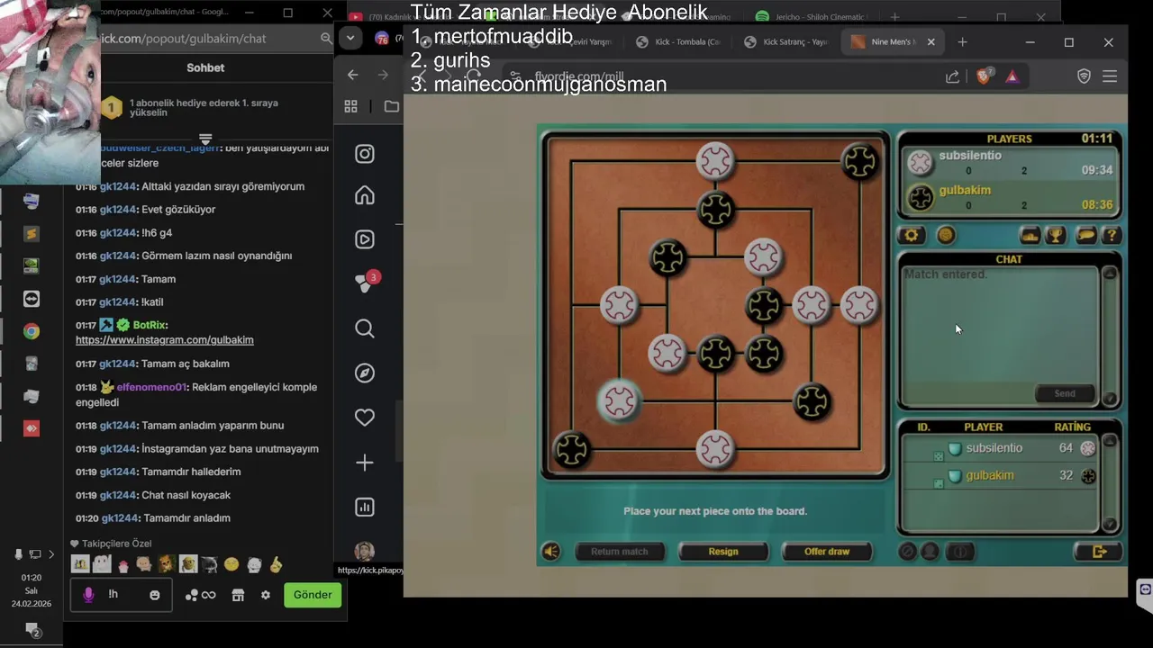Open the question mark help icon

pyautogui.click(x=1112, y=236)
